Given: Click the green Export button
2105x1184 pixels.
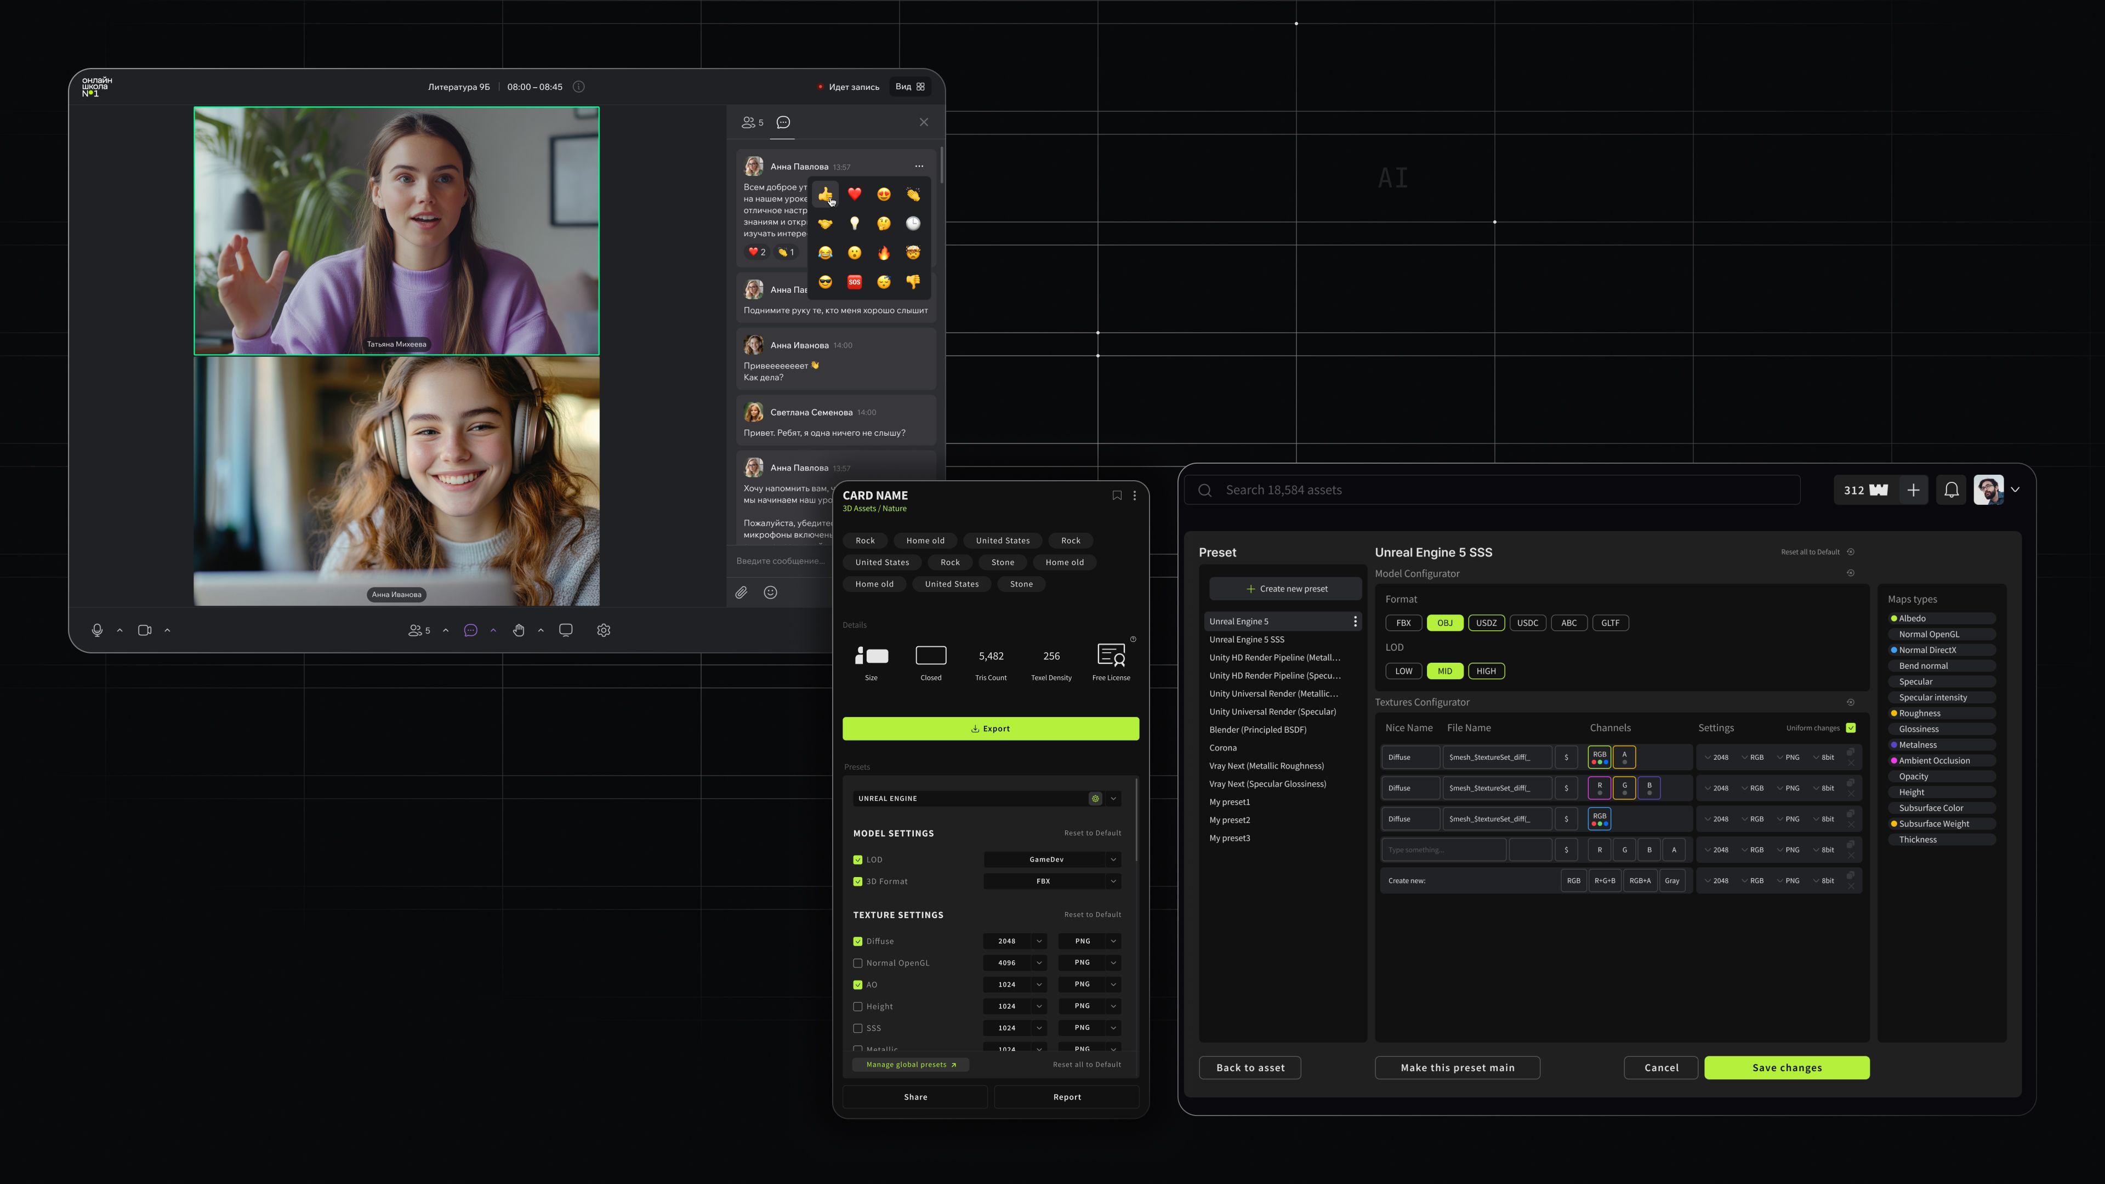Looking at the screenshot, I should 991,728.
